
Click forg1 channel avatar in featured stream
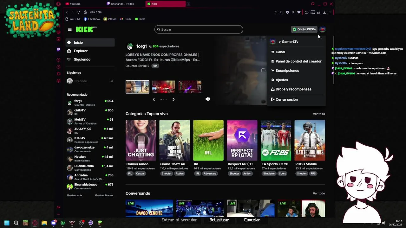pos(130,47)
